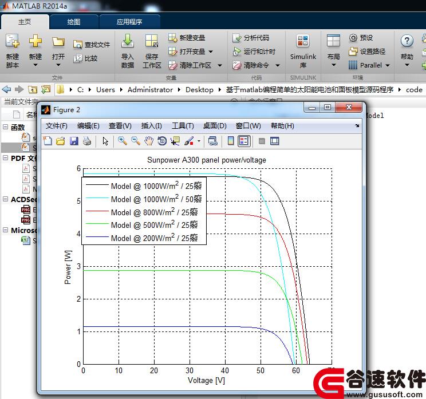Click the Compare (比较) icon
426x399 pixels.
[78, 58]
